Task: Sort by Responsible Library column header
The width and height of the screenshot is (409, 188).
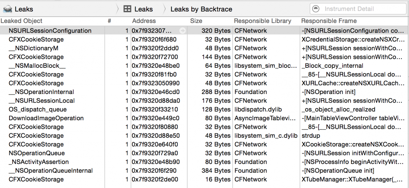Action: tap(263, 21)
